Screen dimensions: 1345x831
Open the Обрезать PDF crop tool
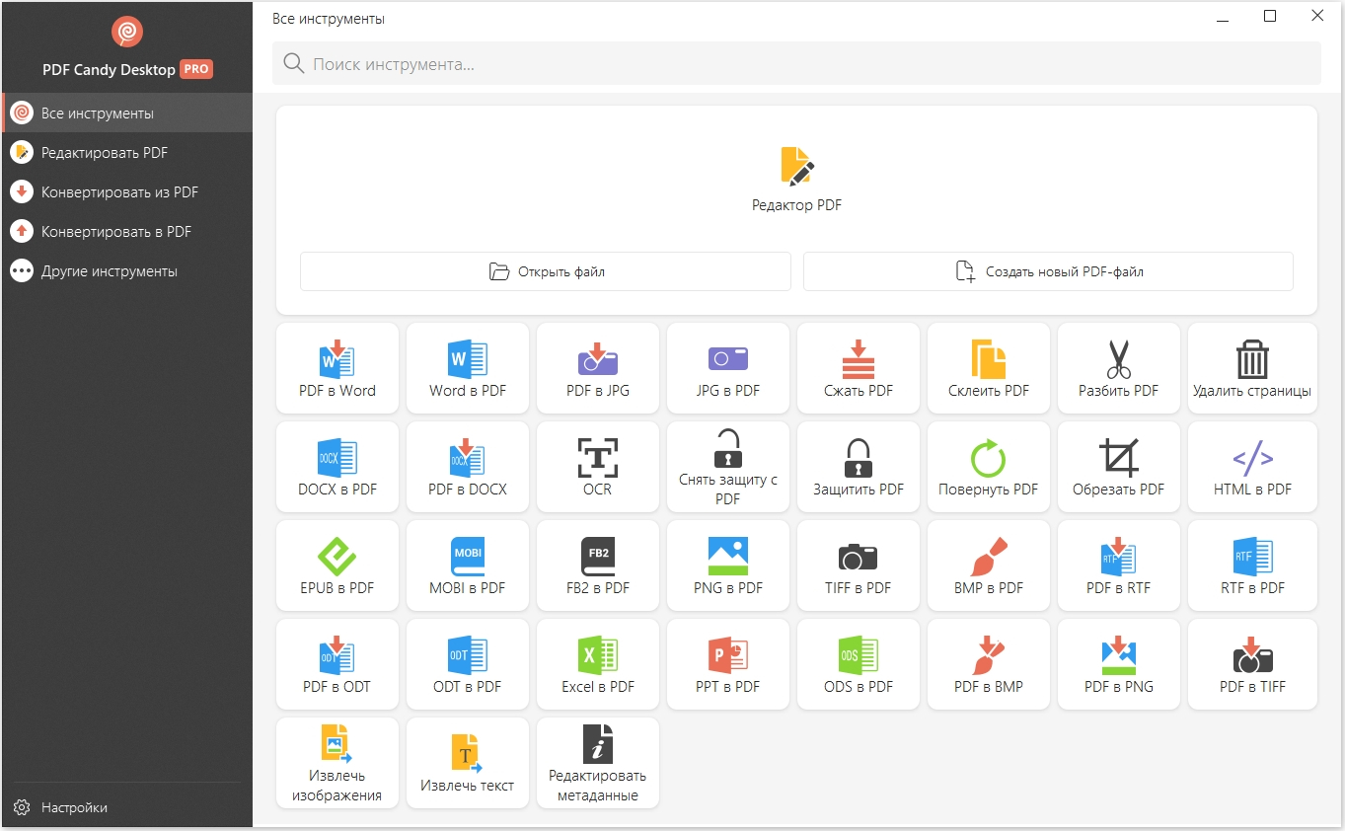[x=1118, y=466]
